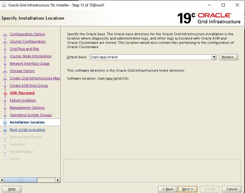Viewport: 245px width, 193px height.
Task: Click the Browse button
Action: 229,57
